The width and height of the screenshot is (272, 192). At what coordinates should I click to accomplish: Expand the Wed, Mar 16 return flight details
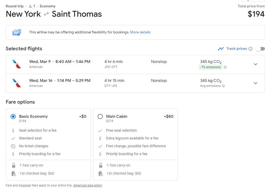(256, 83)
